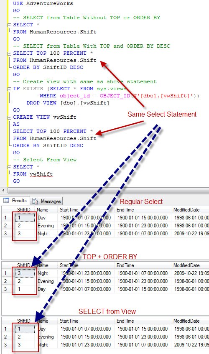
Task: Click the DROP VIEW [dbo].[vwShift] line
Action: [68, 103]
